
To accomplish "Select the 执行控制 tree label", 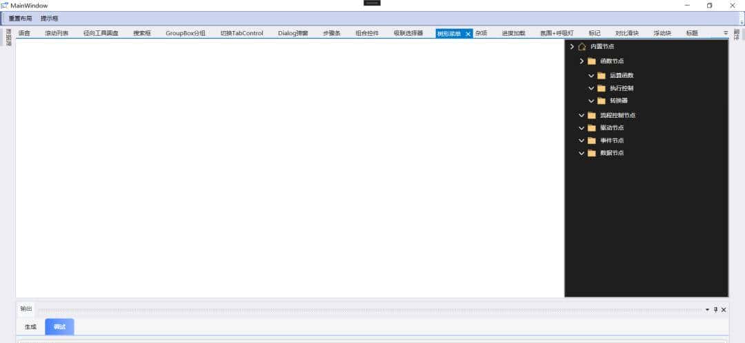I will point(622,88).
